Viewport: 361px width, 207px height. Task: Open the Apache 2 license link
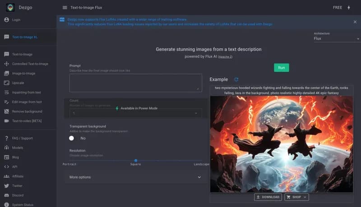tap(225, 56)
